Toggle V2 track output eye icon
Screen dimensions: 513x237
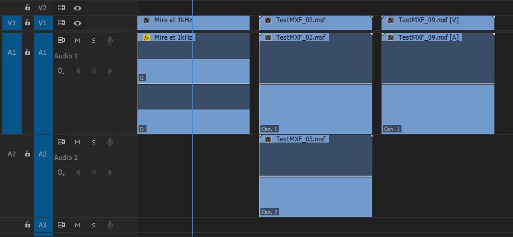coord(77,8)
